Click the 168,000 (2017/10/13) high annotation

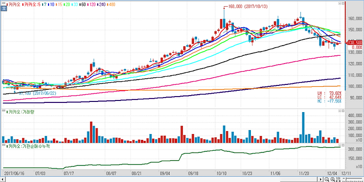(248, 7)
